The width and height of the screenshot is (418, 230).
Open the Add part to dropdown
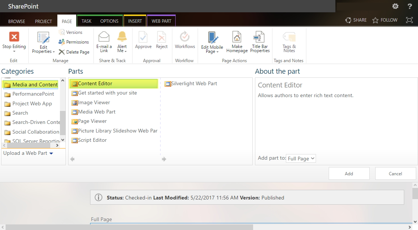click(301, 159)
